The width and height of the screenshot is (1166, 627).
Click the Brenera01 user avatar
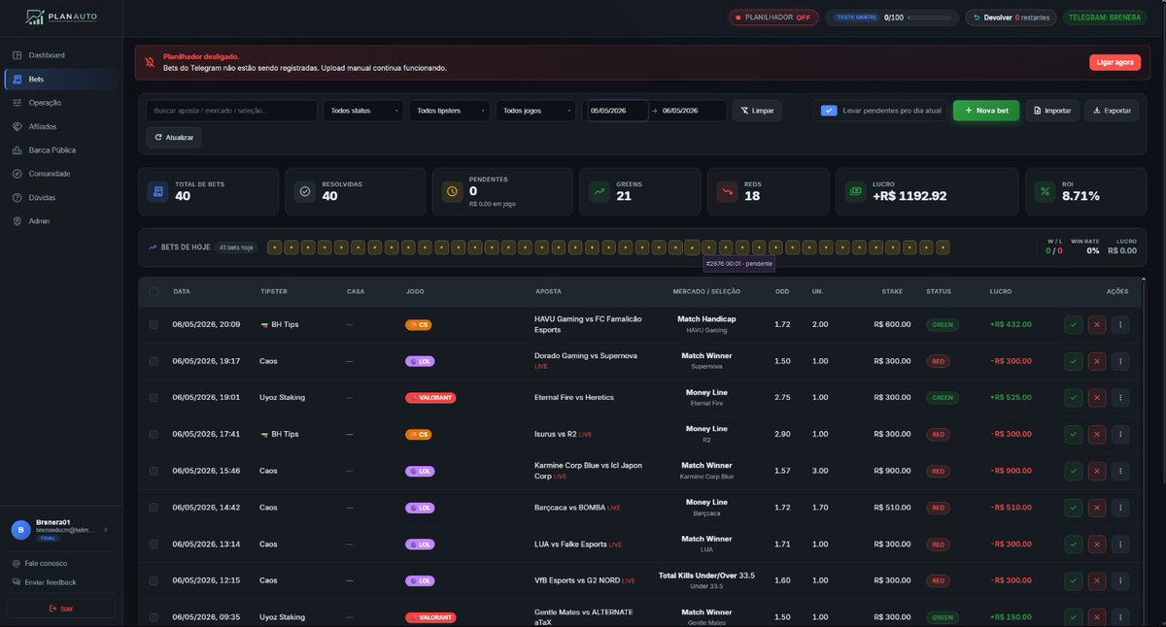click(20, 529)
